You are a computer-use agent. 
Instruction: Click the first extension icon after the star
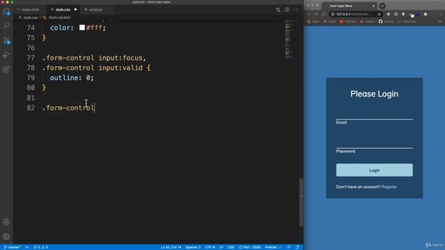click(x=388, y=14)
